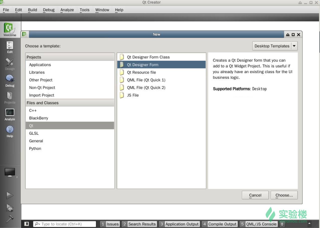Click the JS File icon
This screenshot has width=320, height=228.
(122, 95)
